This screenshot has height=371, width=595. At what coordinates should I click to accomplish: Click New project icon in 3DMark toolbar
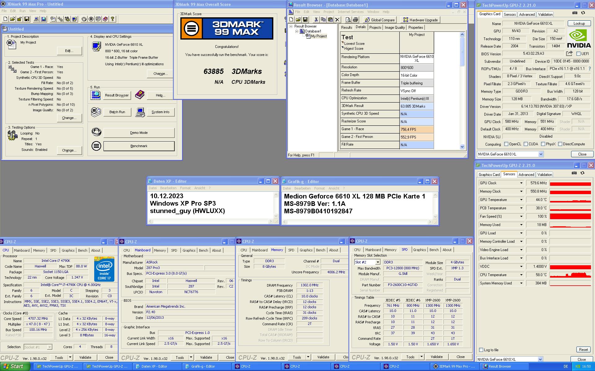5,19
